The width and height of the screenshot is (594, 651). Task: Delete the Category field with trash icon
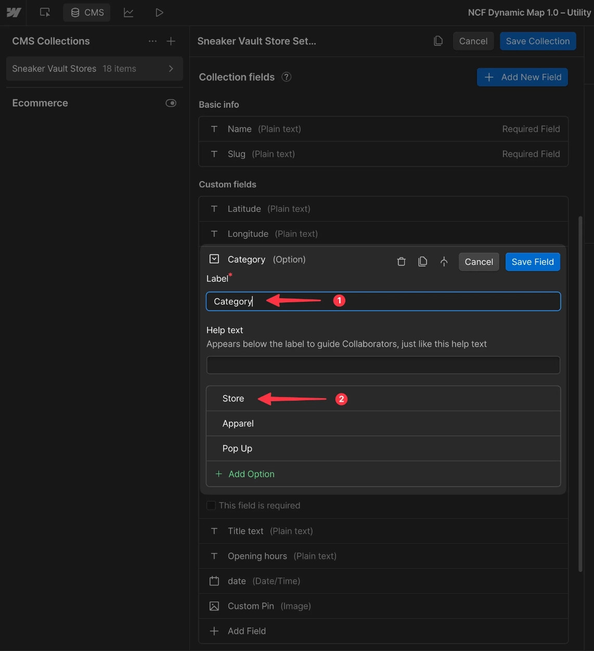[402, 262]
